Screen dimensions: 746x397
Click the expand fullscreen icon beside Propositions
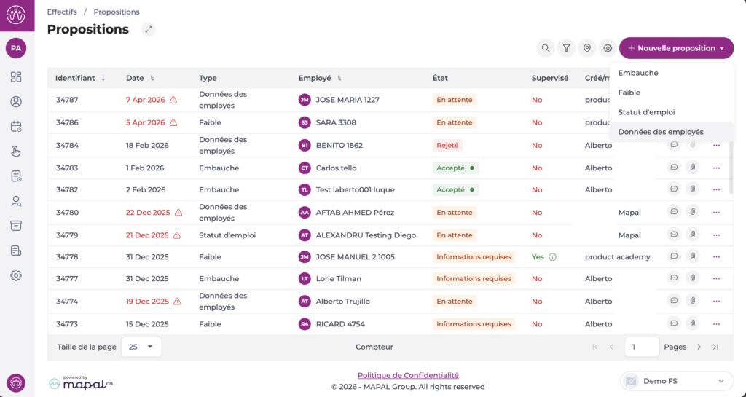[x=149, y=29]
